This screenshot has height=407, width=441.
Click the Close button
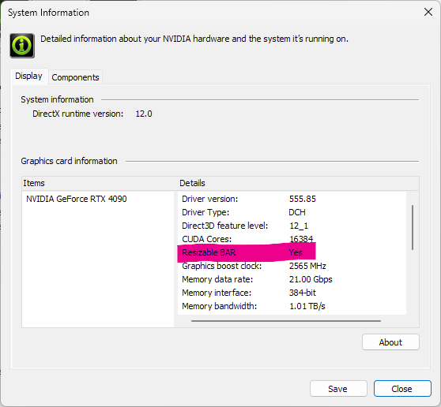point(402,389)
